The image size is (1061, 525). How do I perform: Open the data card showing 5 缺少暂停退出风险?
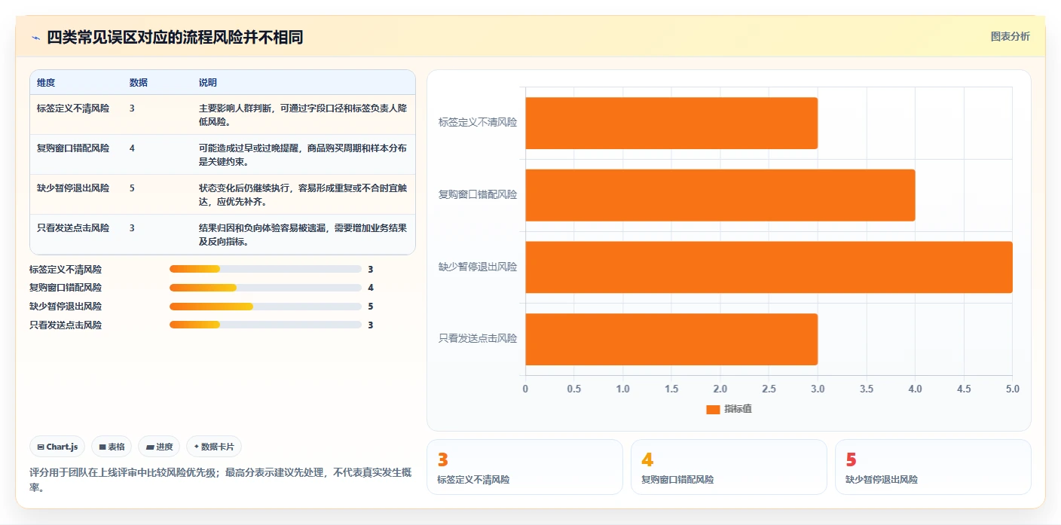933,467
